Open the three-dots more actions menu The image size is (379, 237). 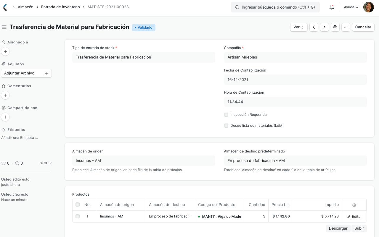[x=346, y=27]
